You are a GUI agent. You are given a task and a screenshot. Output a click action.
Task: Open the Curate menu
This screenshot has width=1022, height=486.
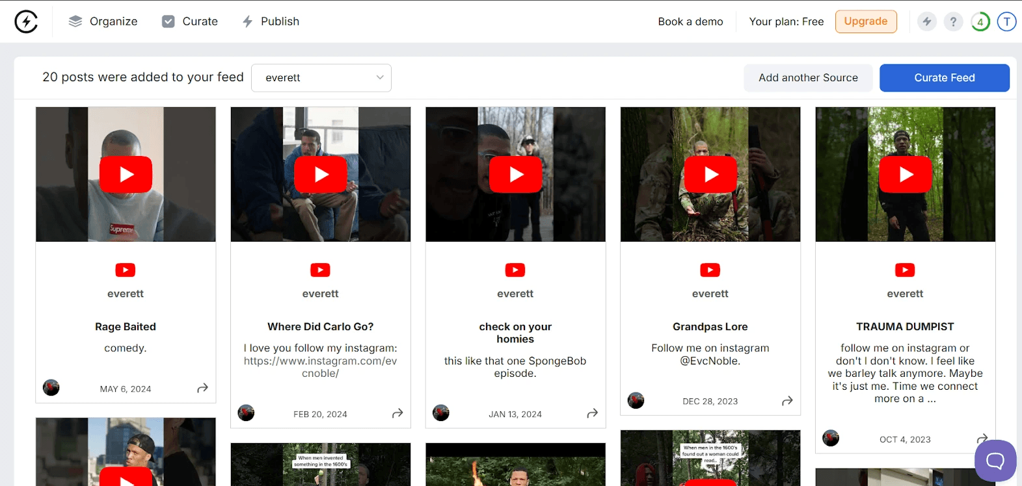pyautogui.click(x=190, y=21)
